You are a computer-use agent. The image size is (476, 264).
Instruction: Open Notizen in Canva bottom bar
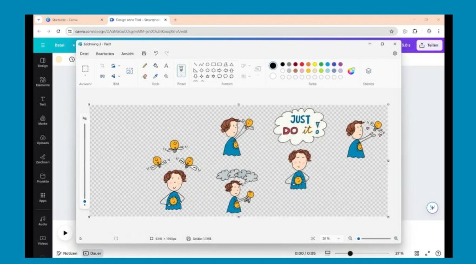67,253
